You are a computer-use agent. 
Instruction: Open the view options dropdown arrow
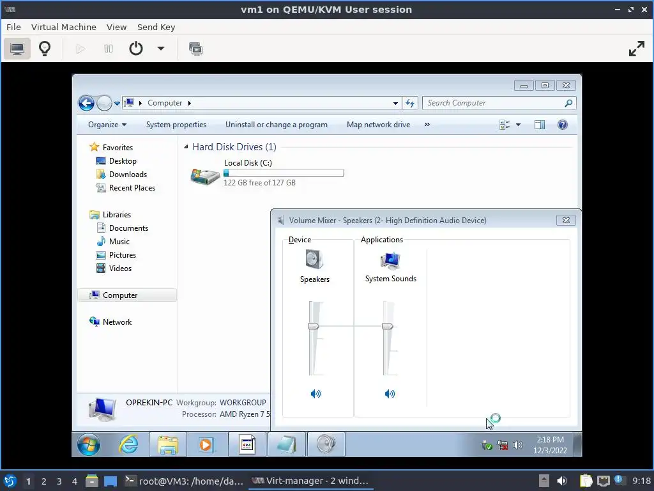pyautogui.click(x=518, y=125)
